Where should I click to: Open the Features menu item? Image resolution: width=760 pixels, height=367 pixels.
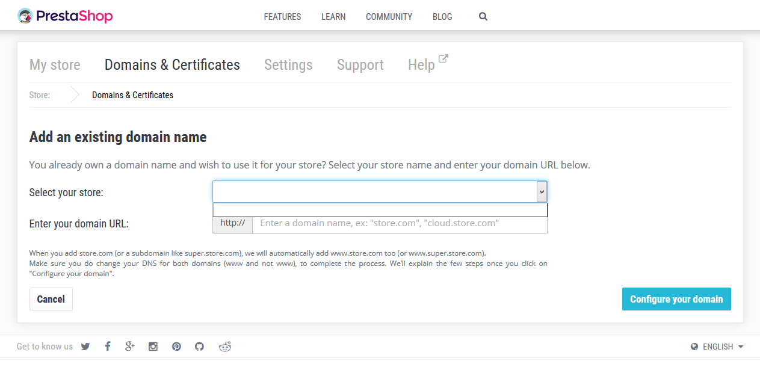(282, 17)
